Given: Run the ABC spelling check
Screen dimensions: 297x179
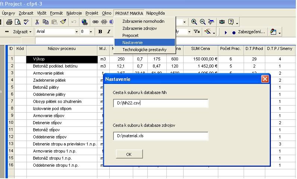Looking at the screenshot, I should (x=26, y=22).
